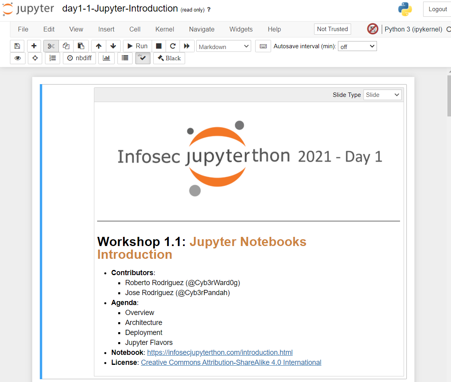Click the Python logo icon
The image size is (451, 382).
(405, 9)
